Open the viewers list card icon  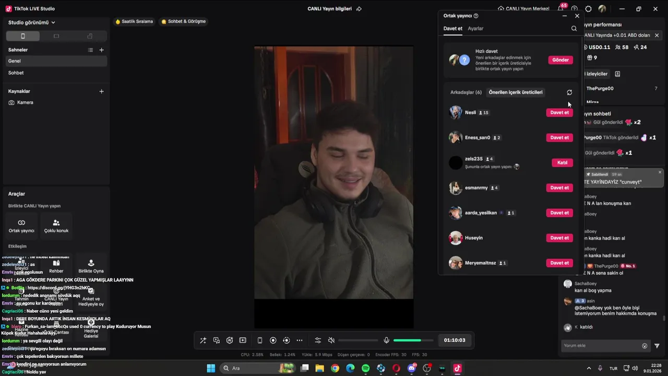pyautogui.click(x=617, y=74)
